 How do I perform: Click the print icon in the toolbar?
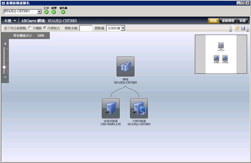tap(243, 28)
